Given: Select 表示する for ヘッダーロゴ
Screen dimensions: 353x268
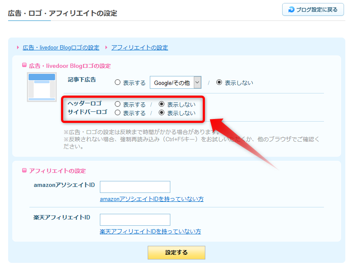Looking at the screenshot, I should 117,104.
